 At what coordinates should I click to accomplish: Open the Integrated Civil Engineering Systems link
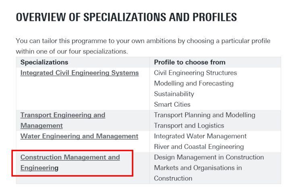pos(79,73)
